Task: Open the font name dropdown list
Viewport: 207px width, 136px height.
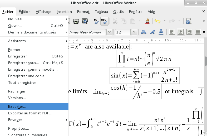Action: click(x=109, y=32)
